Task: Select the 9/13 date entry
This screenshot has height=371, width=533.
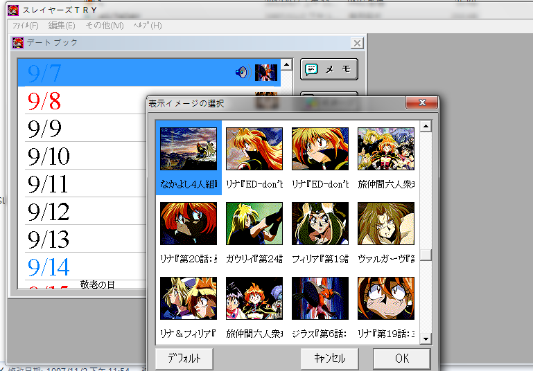Action: (49, 239)
